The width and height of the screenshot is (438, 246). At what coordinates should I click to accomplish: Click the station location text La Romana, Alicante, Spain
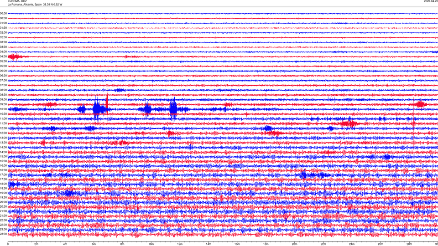(x=25, y=5)
